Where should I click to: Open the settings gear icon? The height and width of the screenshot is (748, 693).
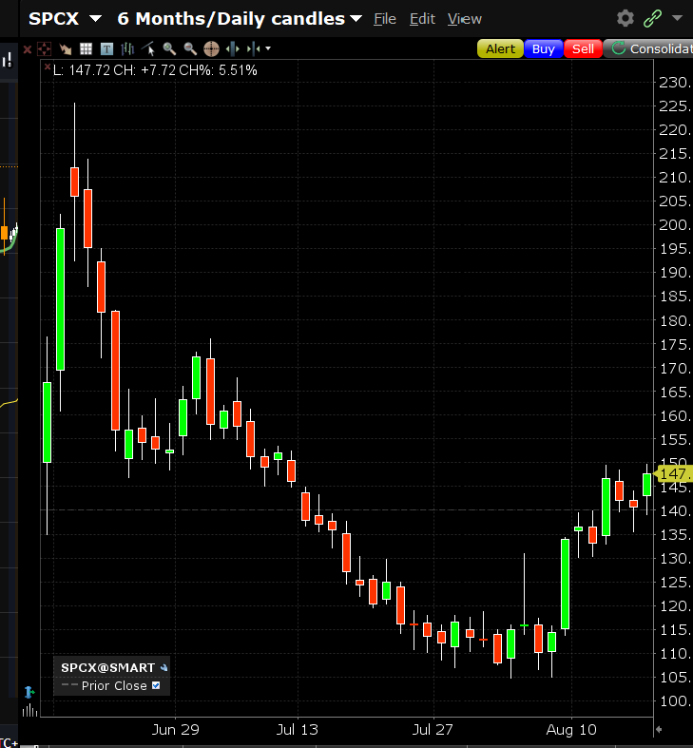[x=626, y=19]
